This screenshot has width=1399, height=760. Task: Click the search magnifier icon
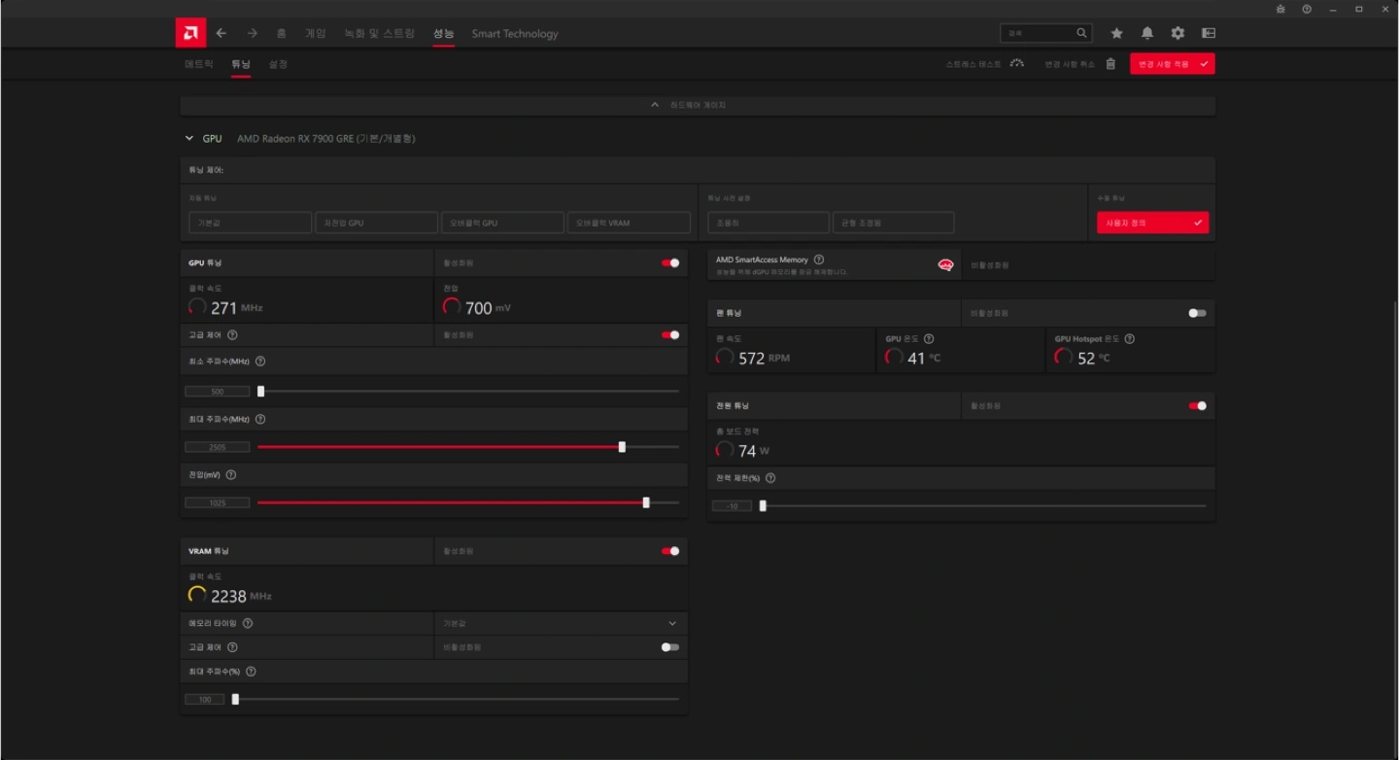pyautogui.click(x=1081, y=33)
